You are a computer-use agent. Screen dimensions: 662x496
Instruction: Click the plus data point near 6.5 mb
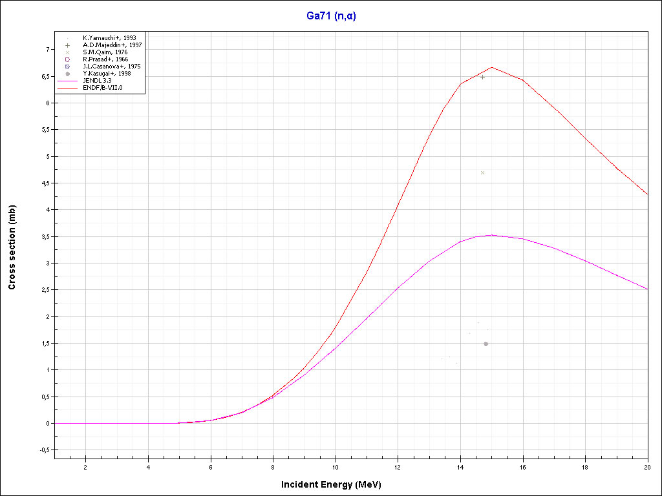coord(482,77)
